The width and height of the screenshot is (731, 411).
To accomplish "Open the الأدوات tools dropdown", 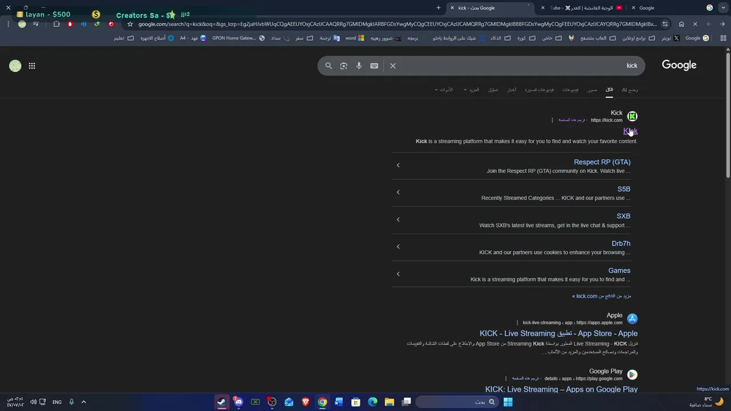I will click(444, 90).
